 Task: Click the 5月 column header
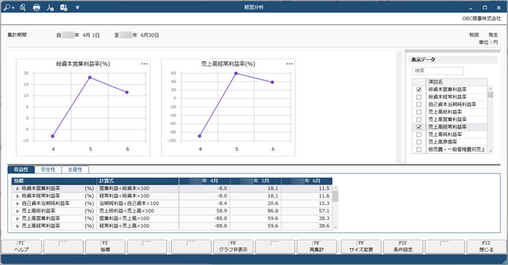(x=255, y=181)
